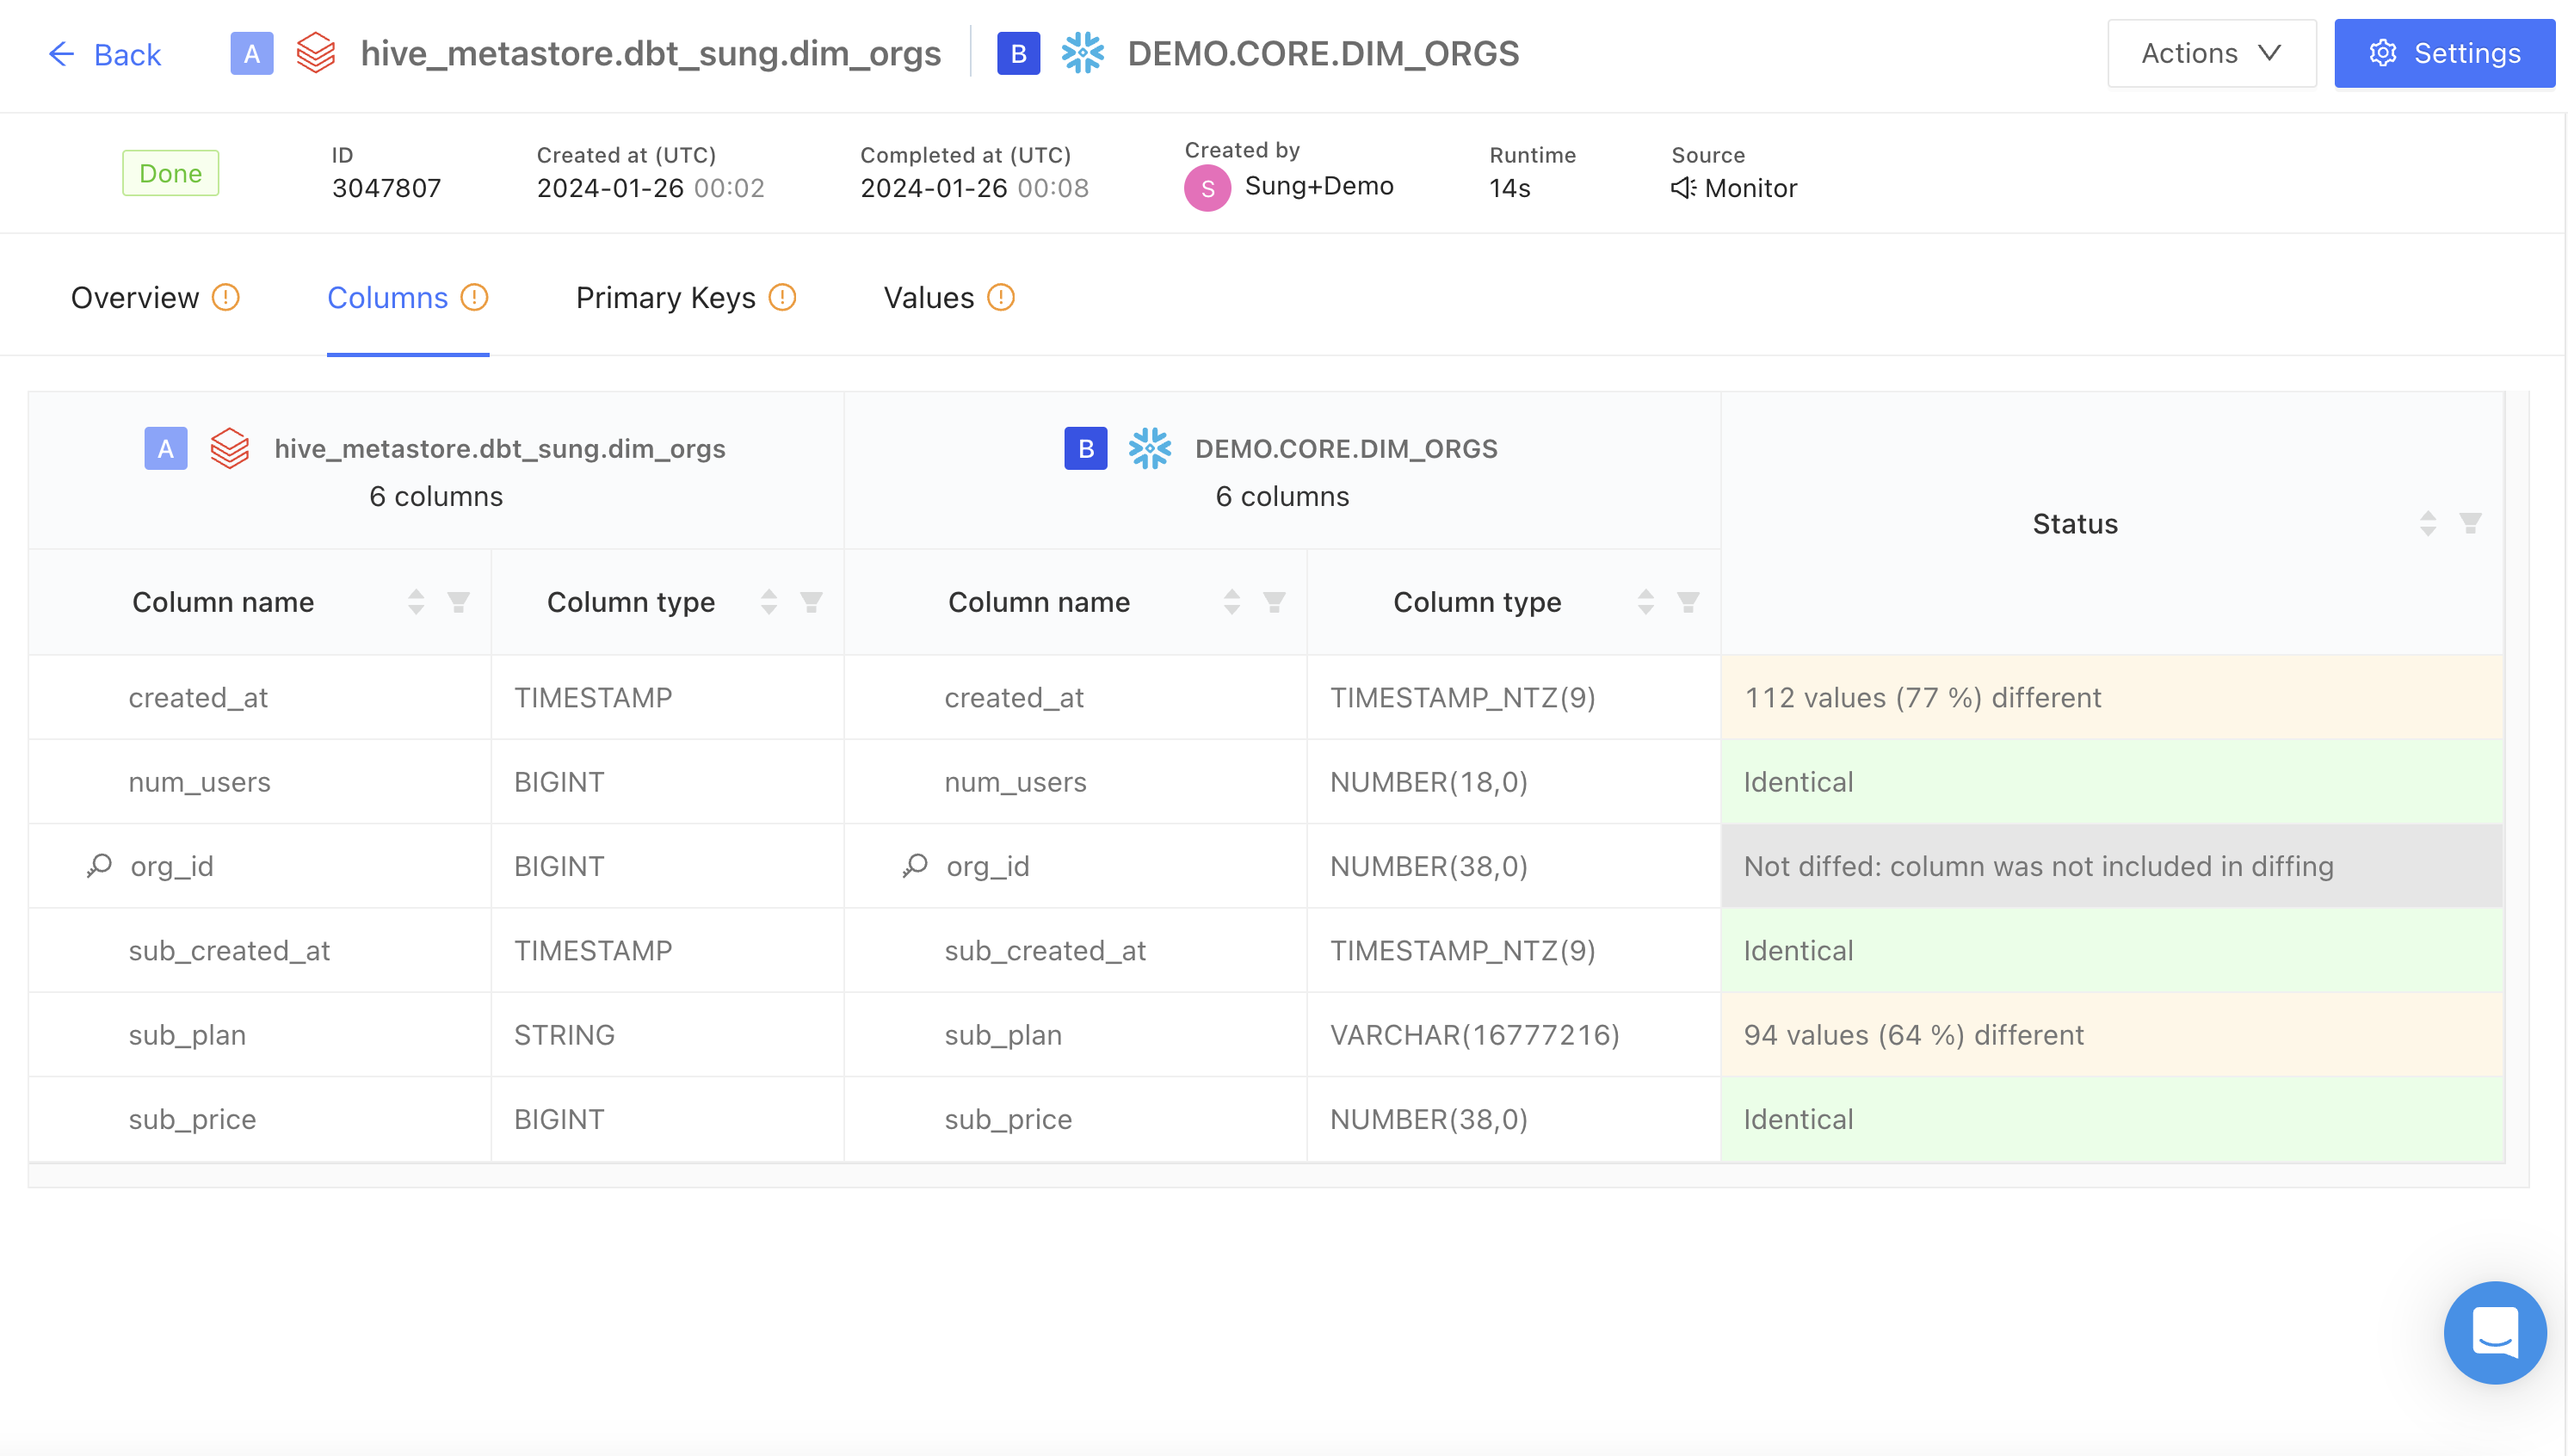Click the key icon next to dataset B org_id
Viewport: 2568px width, 1456px height.
915,865
